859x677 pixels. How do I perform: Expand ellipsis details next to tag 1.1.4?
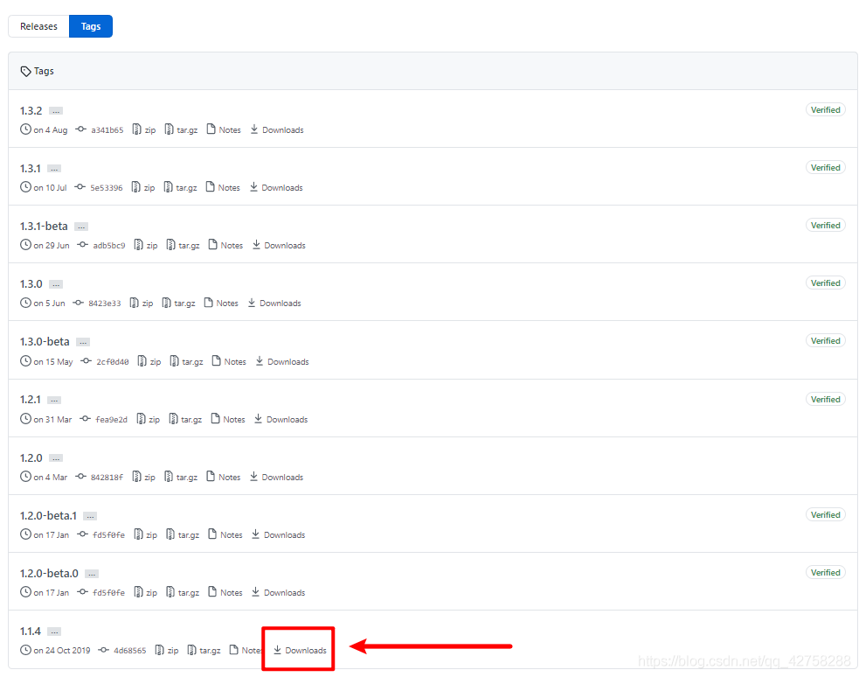pyautogui.click(x=54, y=632)
